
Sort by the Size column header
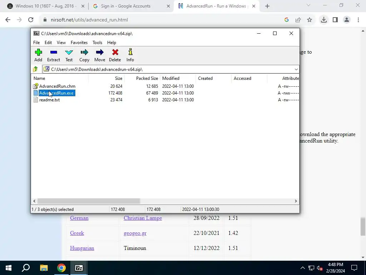(x=107, y=78)
